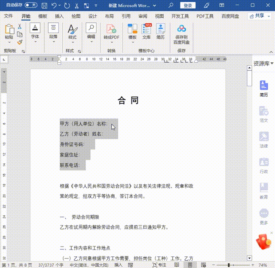Click the scissors icon in title bar
The width and height of the screenshot is (275, 268).
76,6
